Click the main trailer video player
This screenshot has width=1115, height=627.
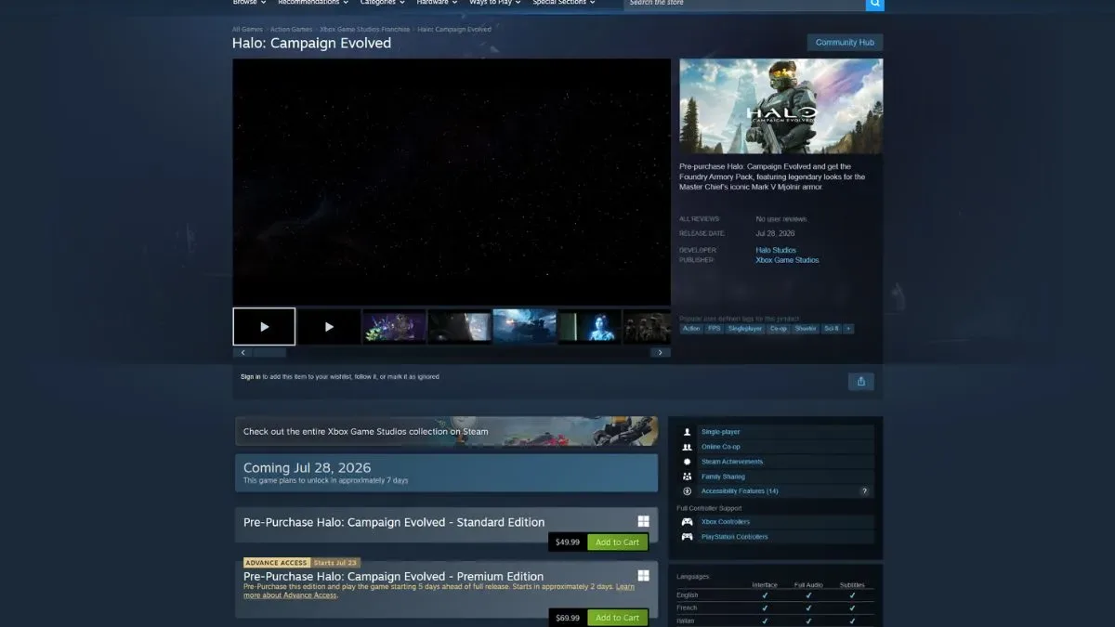coord(452,182)
